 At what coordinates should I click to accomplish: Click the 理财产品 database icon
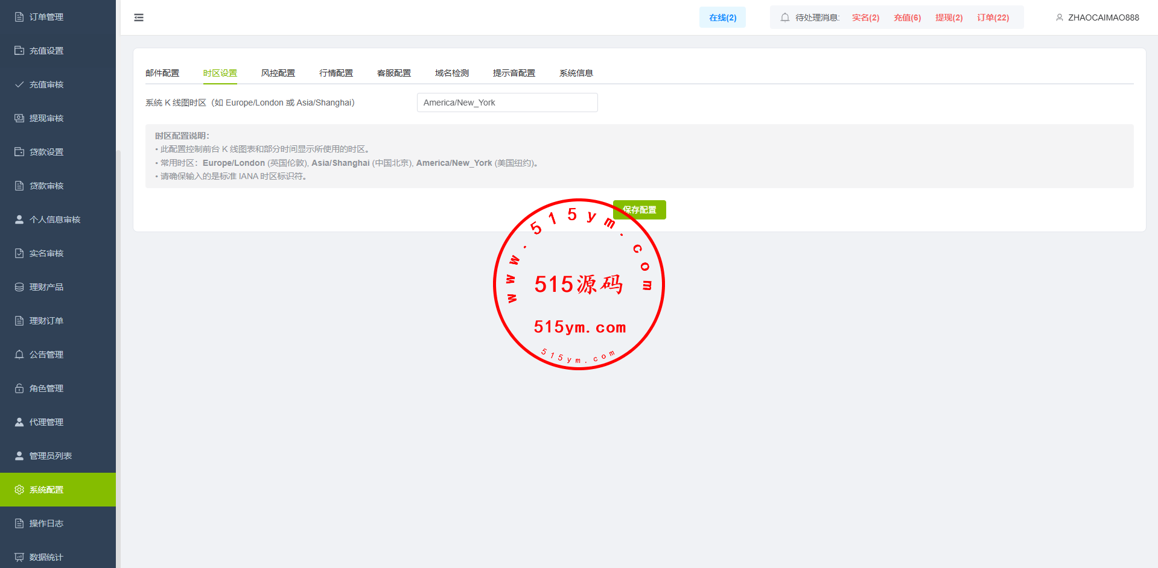tap(19, 287)
